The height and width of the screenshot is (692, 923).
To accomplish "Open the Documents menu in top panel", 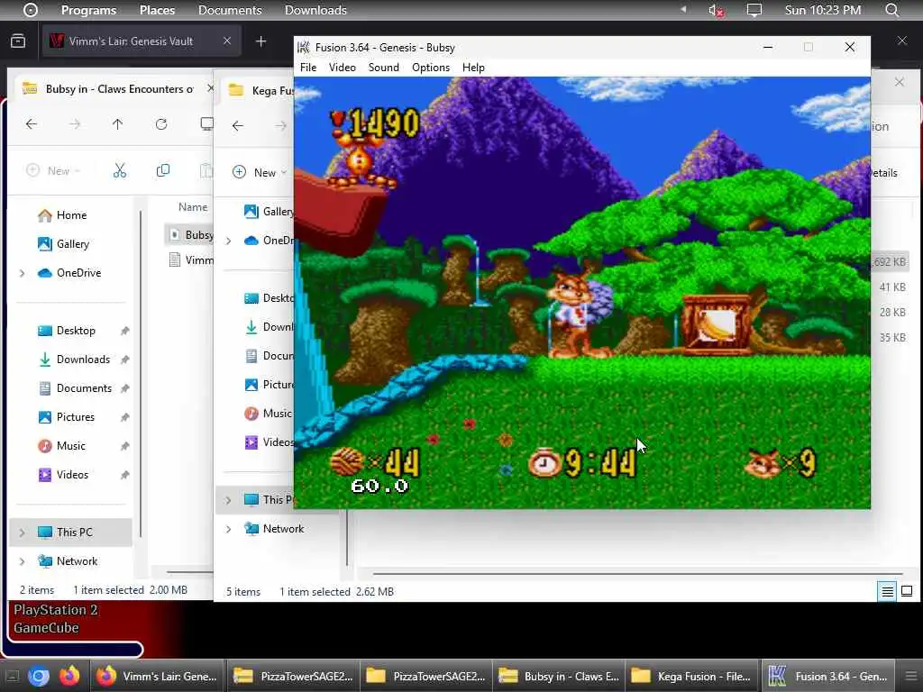I will [230, 10].
